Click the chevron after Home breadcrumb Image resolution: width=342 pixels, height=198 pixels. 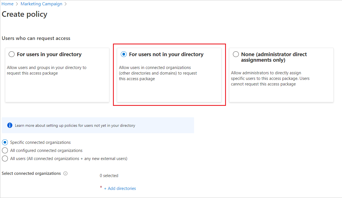click(x=16, y=4)
